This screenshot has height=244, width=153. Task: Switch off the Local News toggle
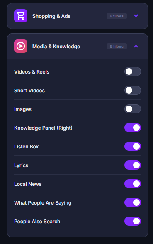133,184
